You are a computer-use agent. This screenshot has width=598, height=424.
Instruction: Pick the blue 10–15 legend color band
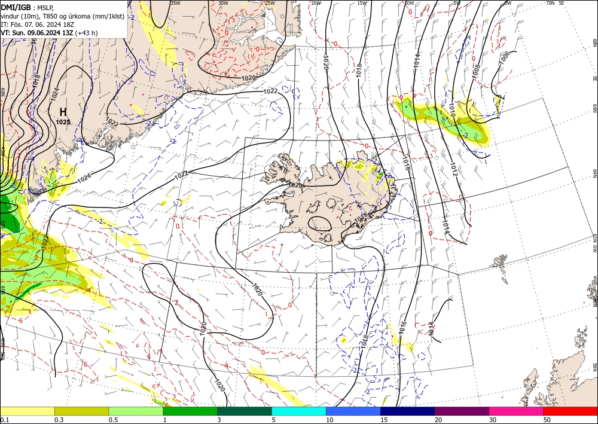[x=353, y=411]
